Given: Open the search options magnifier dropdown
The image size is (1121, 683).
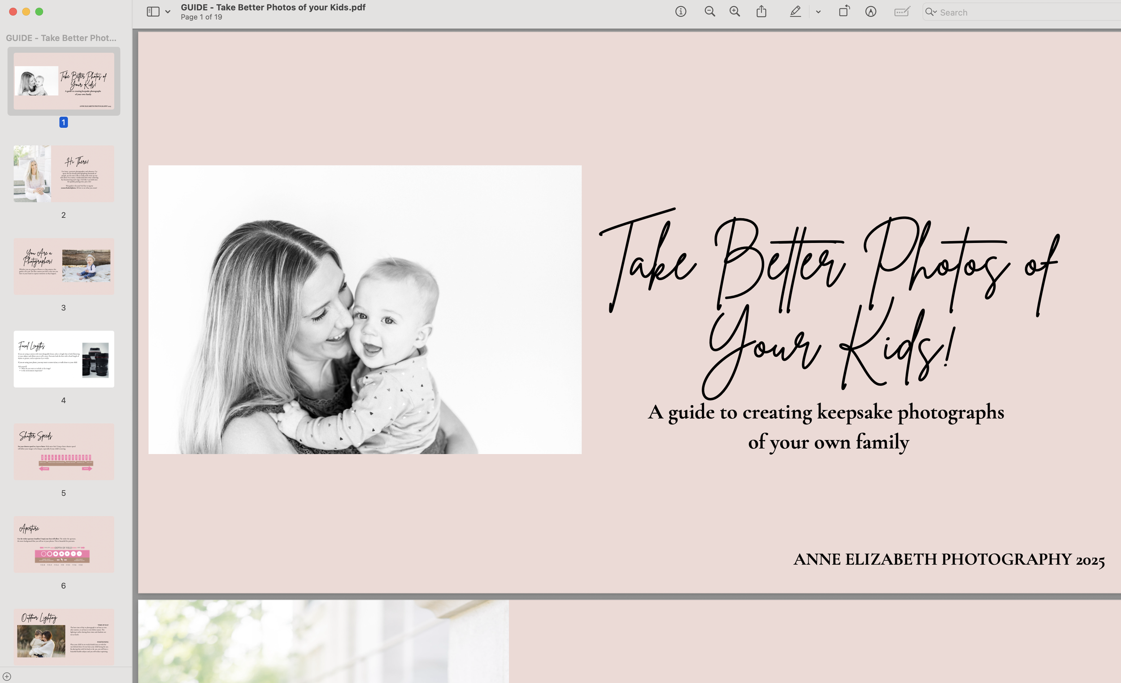Looking at the screenshot, I should 930,12.
